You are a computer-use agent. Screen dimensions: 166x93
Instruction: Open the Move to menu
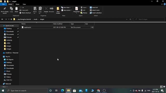(35, 10)
